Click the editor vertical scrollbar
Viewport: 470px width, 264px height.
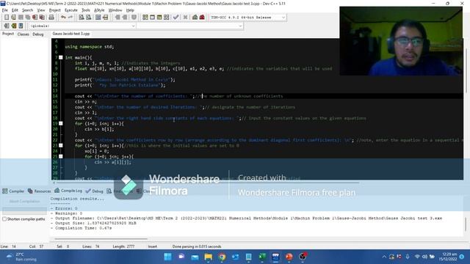tap(466, 70)
